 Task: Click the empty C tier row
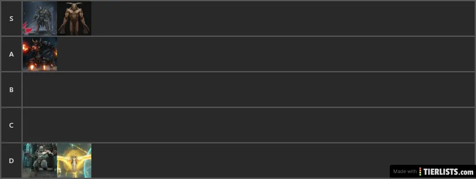pos(249,125)
